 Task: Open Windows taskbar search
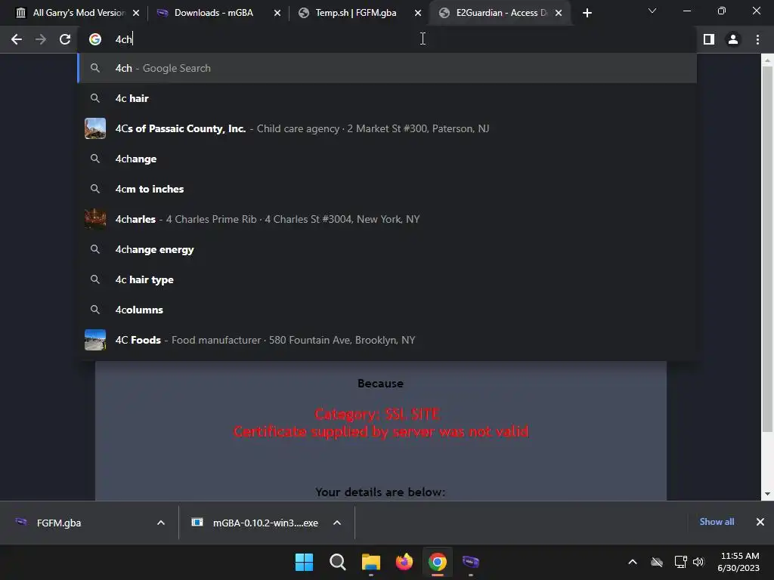point(338,562)
